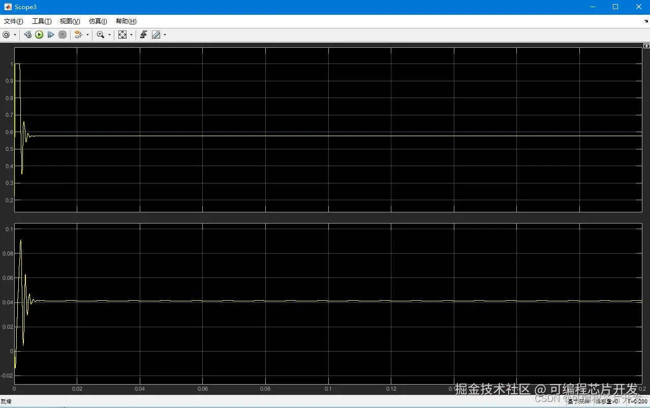This screenshot has width=650, height=408.
Task: Click the step forward button
Action: click(x=51, y=35)
